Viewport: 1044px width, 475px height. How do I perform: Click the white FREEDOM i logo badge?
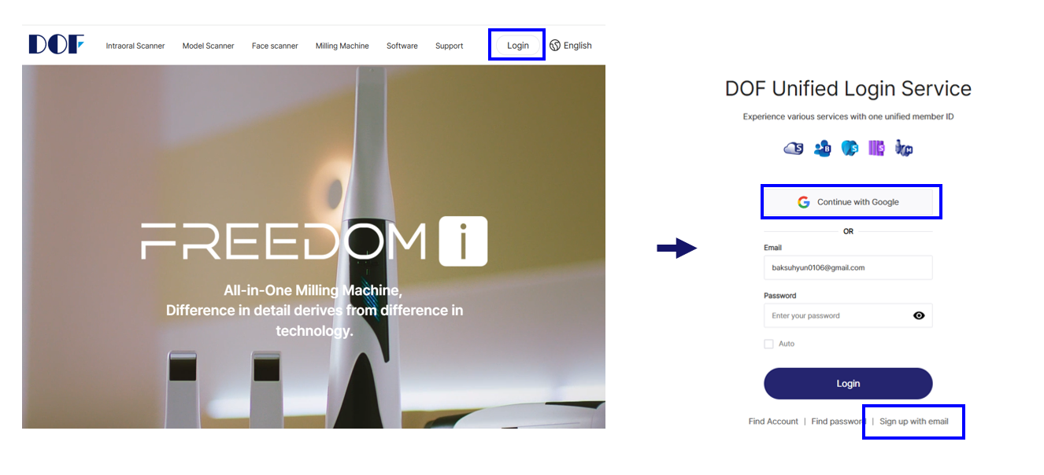pos(463,241)
